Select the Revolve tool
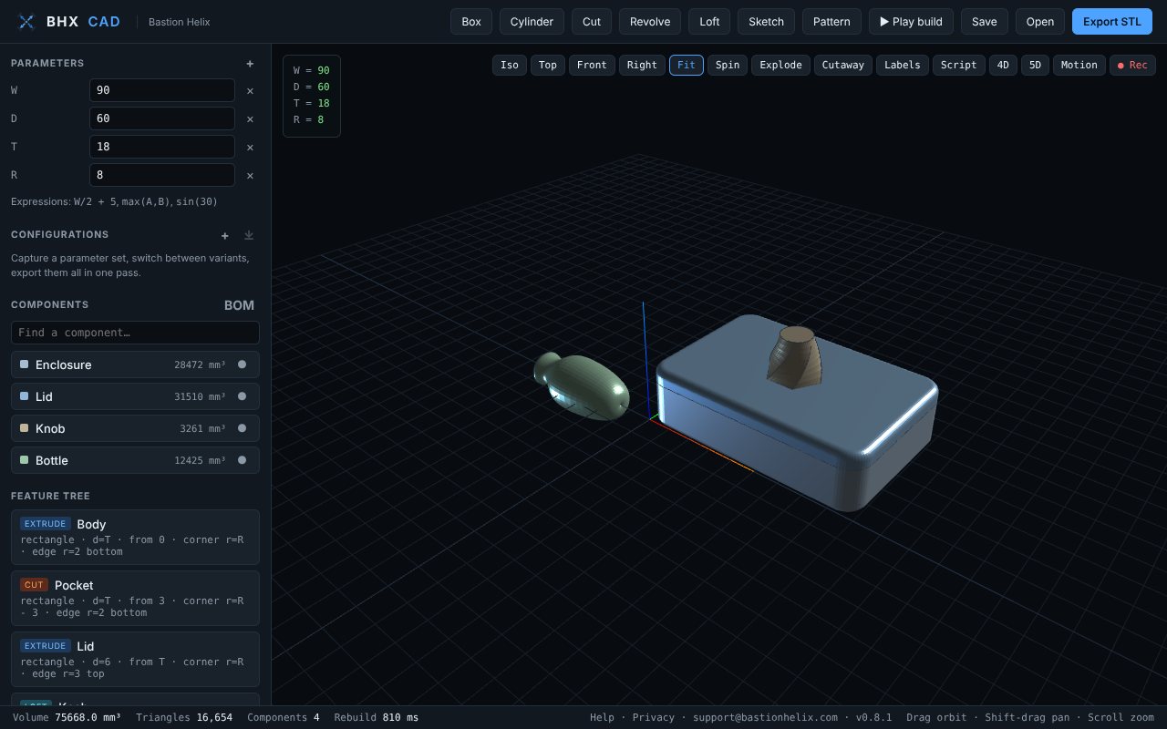This screenshot has height=729, width=1167. (x=650, y=22)
